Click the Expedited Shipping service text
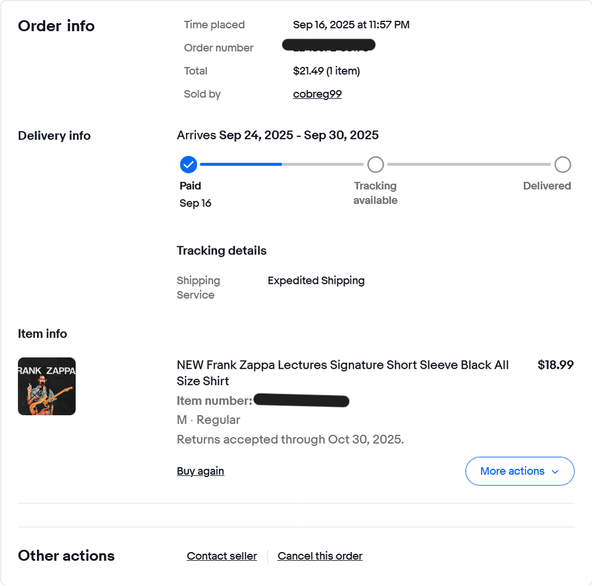Image resolution: width=592 pixels, height=585 pixels. click(316, 281)
